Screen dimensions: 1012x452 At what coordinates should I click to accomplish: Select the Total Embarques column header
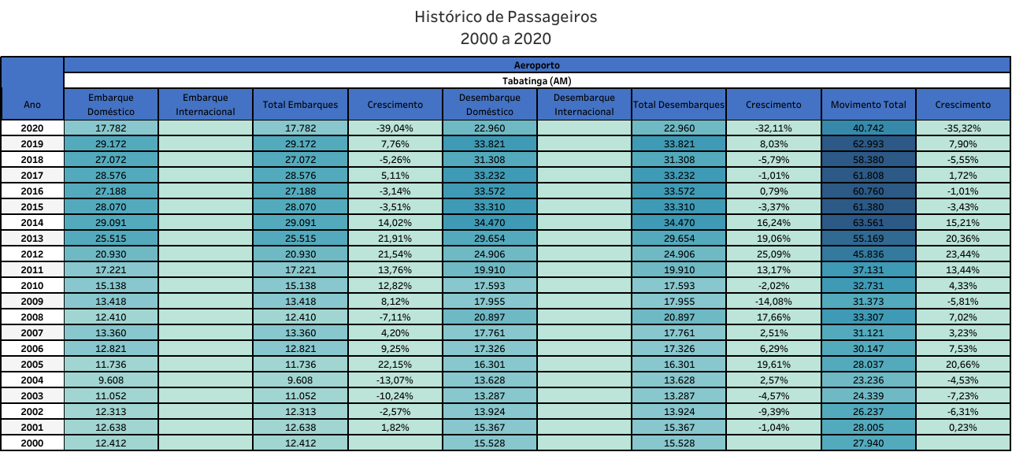[300, 104]
